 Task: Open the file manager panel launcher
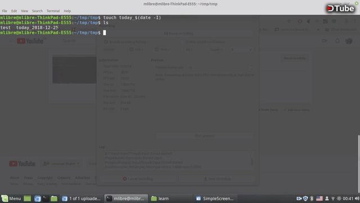coord(54,198)
